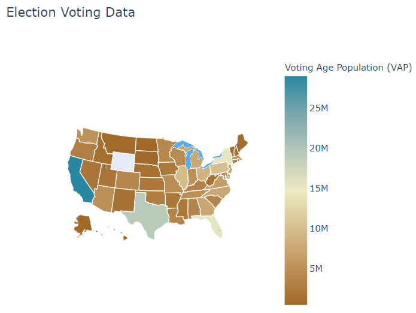The height and width of the screenshot is (313, 416).
Task: Click the 'Election Voting Data' chart title
Action: click(x=71, y=12)
